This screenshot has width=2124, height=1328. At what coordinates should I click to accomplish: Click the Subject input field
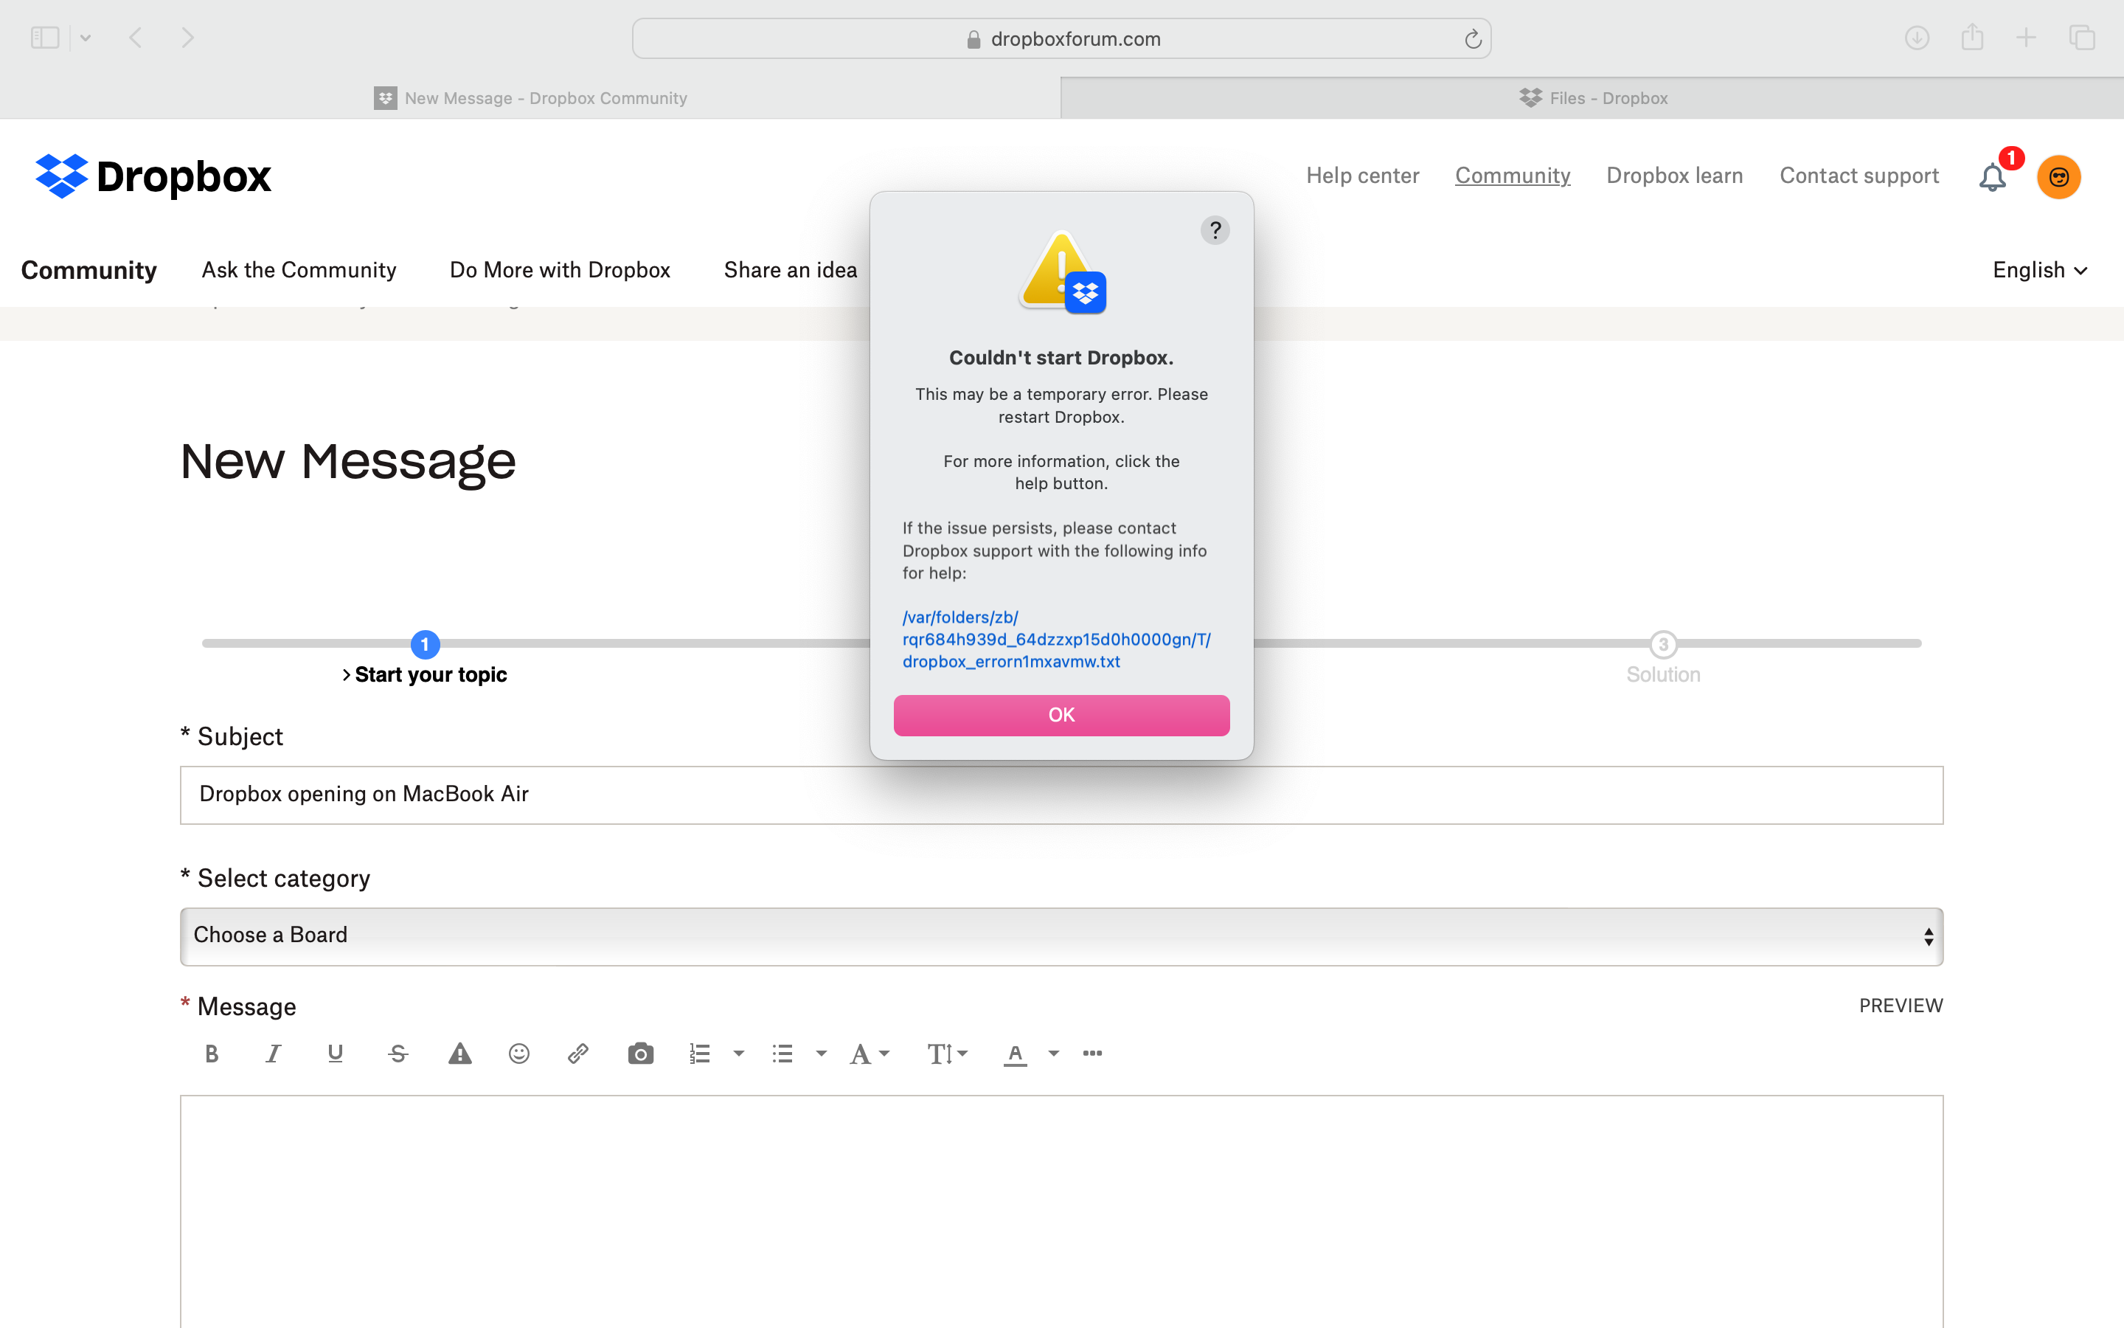1061,794
